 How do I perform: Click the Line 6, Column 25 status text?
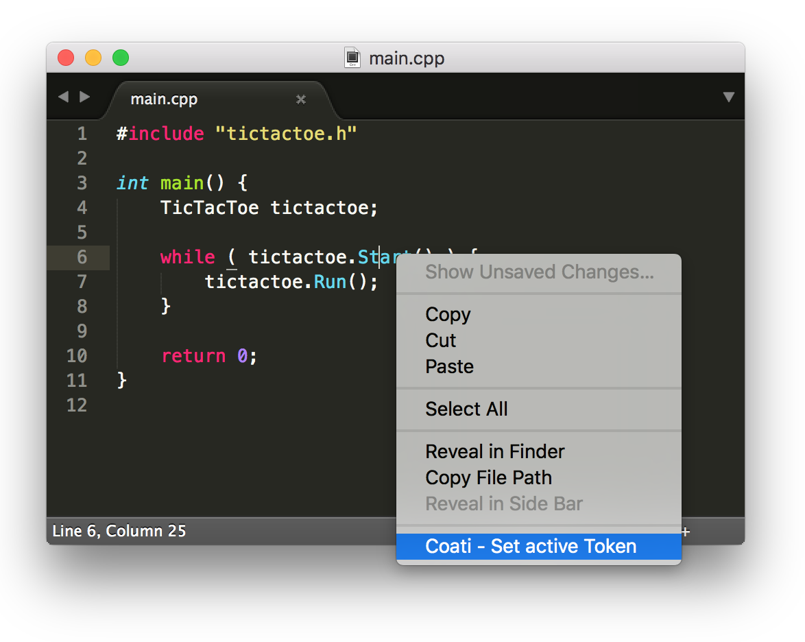click(119, 531)
